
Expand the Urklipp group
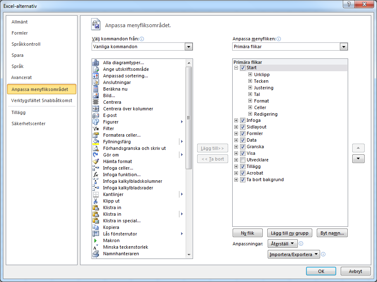tap(250, 75)
